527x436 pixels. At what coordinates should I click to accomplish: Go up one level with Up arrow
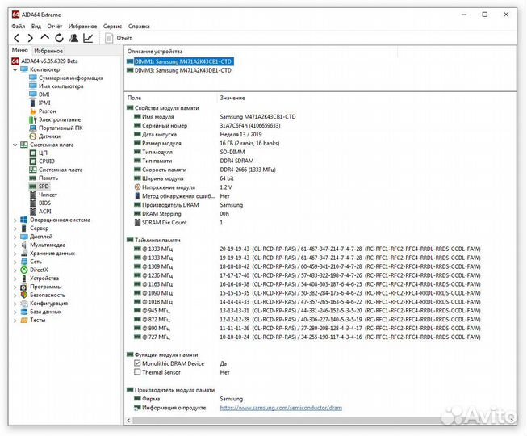(44, 37)
